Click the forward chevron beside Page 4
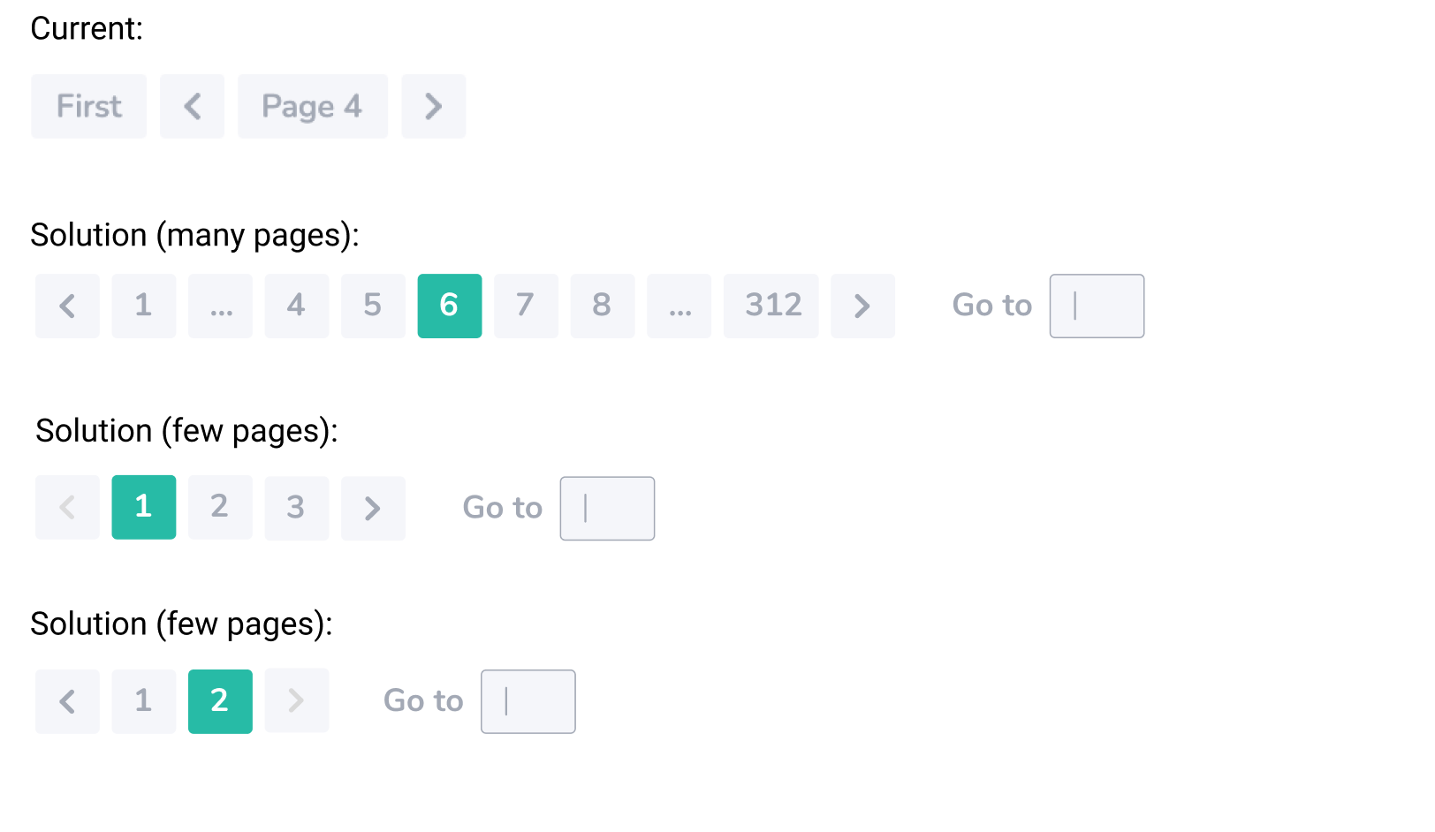Image resolution: width=1435 pixels, height=832 pixels. click(434, 106)
